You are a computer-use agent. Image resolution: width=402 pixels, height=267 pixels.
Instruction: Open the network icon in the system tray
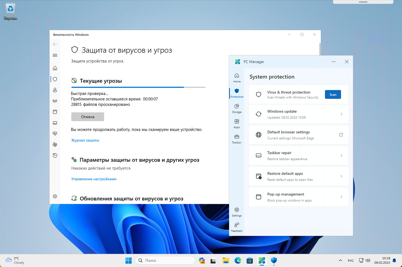click(x=361, y=261)
